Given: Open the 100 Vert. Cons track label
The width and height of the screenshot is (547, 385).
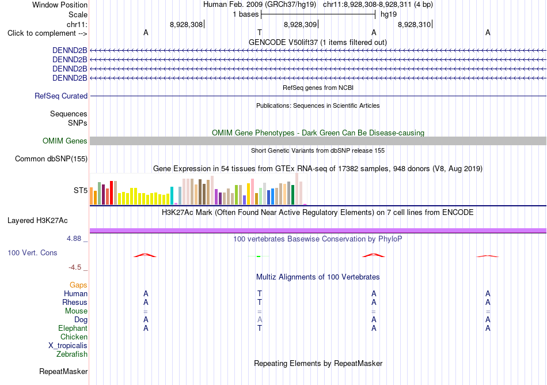Looking at the screenshot, I should click(x=32, y=252).
